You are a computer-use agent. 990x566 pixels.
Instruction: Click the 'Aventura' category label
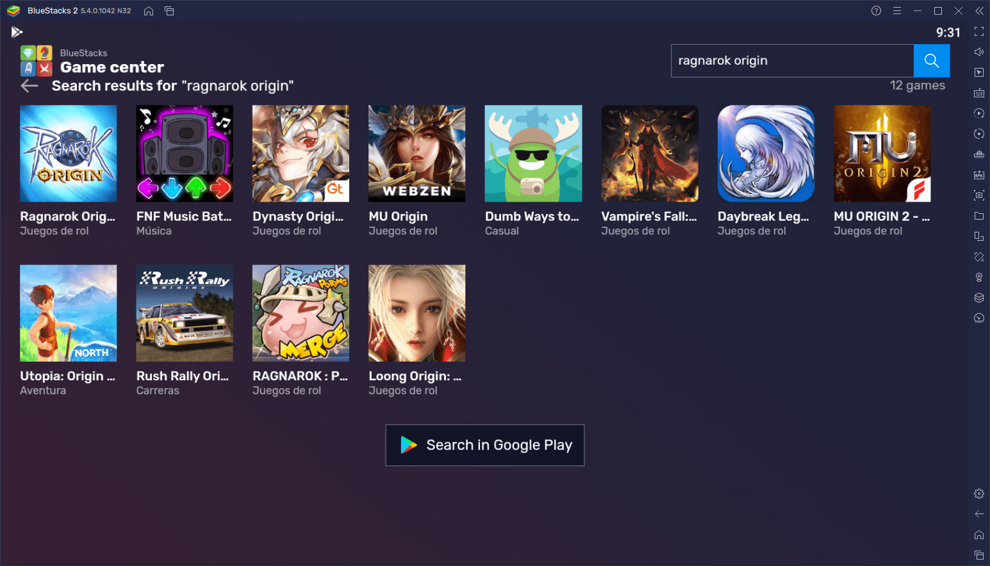pyautogui.click(x=43, y=391)
